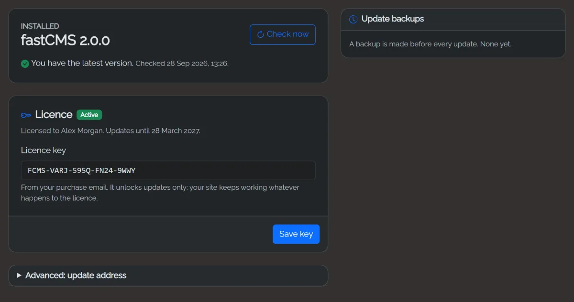Click the Licence key field label
The image size is (574, 302).
[44, 150]
